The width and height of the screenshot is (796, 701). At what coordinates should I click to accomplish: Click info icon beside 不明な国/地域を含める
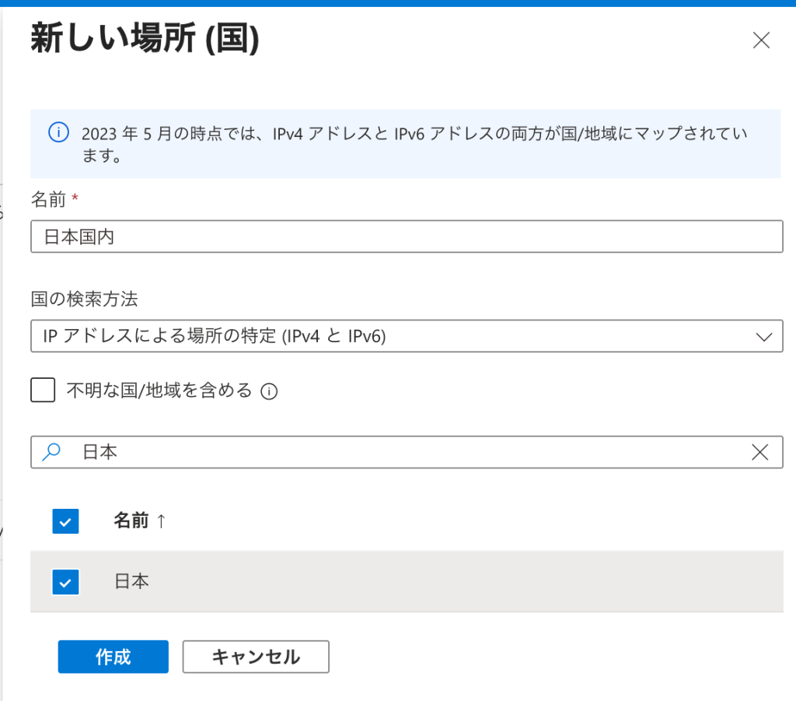click(x=269, y=391)
